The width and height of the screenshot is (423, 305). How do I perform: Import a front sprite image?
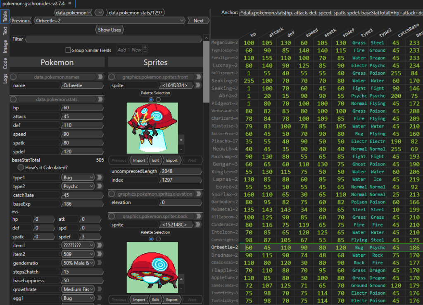click(x=139, y=160)
